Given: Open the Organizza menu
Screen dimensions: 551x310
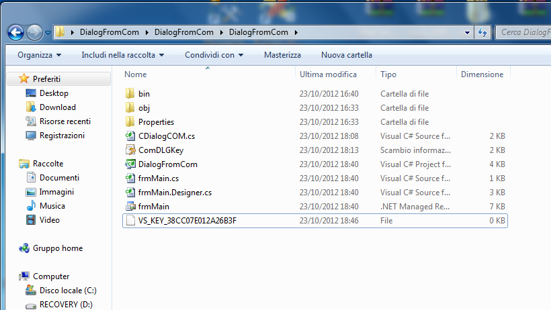Looking at the screenshot, I should pyautogui.click(x=40, y=55).
